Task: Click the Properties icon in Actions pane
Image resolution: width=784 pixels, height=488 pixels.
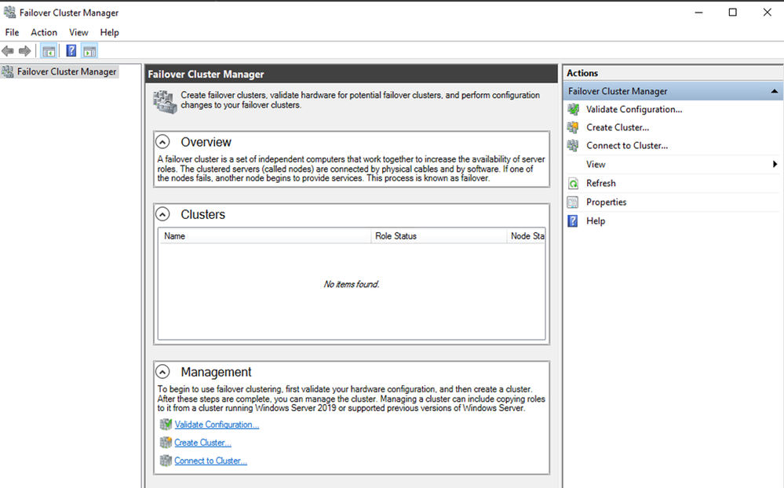Action: coord(574,202)
